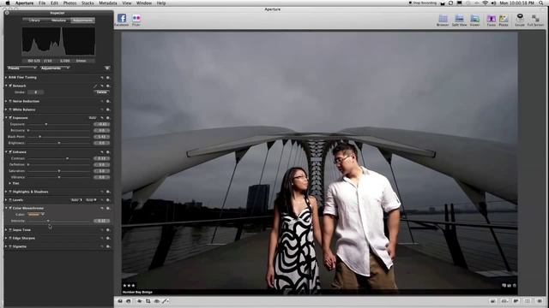Open the File menu
Viewport: 549px width, 308px height.
pos(42,3)
